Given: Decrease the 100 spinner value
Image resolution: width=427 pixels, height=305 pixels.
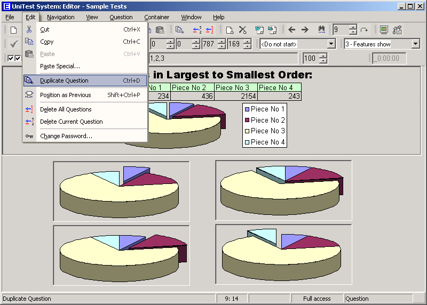Looking at the screenshot, I should pos(323,60).
